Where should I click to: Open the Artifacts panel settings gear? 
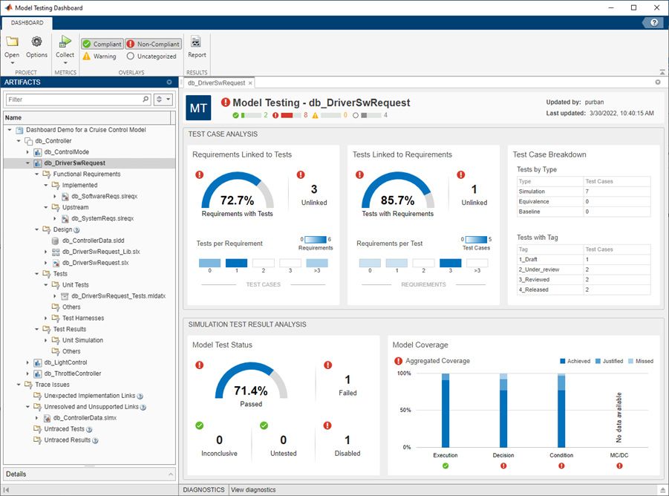[x=169, y=82]
